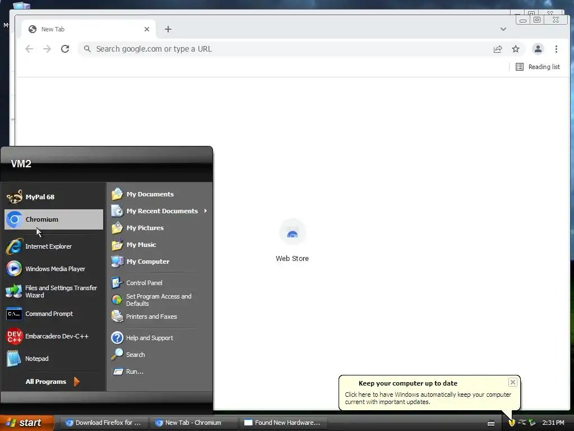The height and width of the screenshot is (431, 574).
Task: Open the tab search dropdown chevron
Action: (503, 29)
